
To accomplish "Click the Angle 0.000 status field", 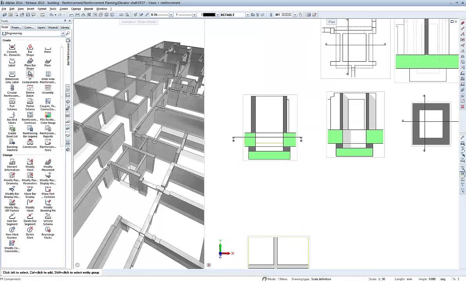I will (427, 279).
